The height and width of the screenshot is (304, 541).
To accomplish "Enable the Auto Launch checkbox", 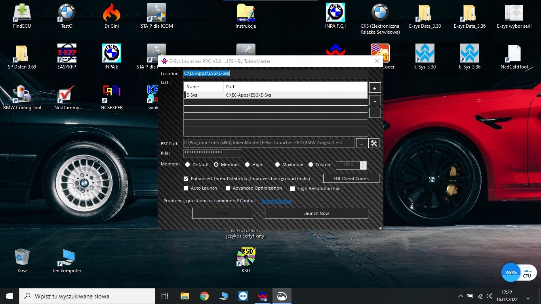I will tap(186, 188).
